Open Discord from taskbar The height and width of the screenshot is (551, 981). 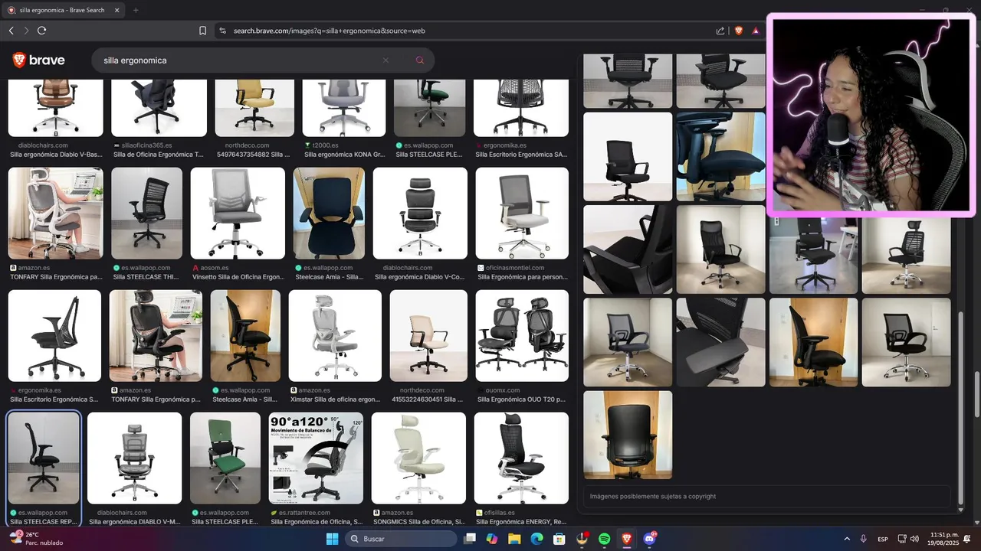pos(649,539)
